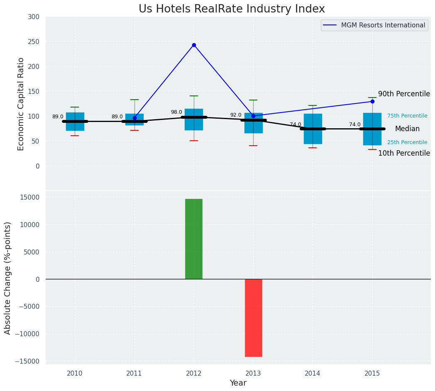
Task: Click the red negative change bar for 2013
Action: tap(253, 318)
